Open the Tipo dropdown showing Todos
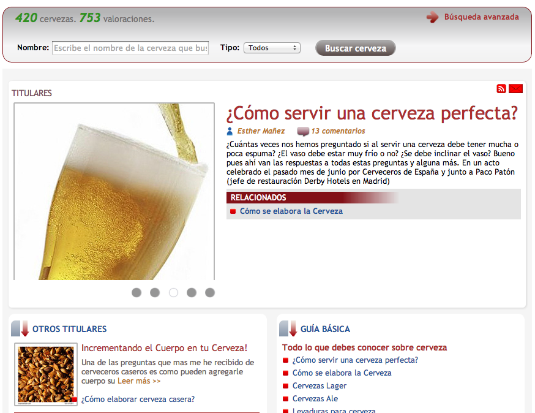The width and height of the screenshot is (535, 413). point(272,47)
